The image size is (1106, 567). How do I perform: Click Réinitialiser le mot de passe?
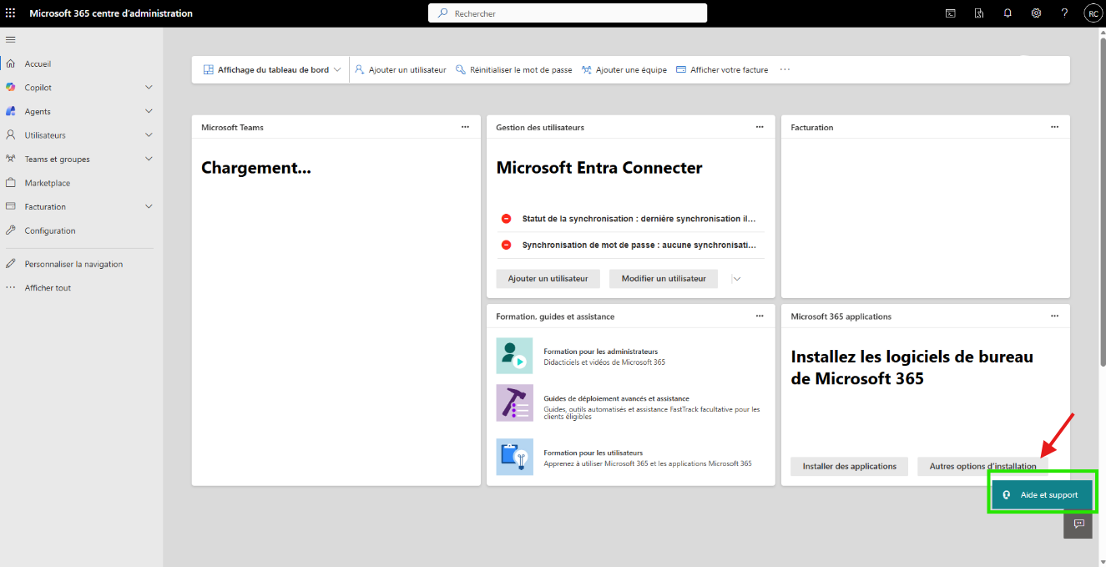(513, 69)
